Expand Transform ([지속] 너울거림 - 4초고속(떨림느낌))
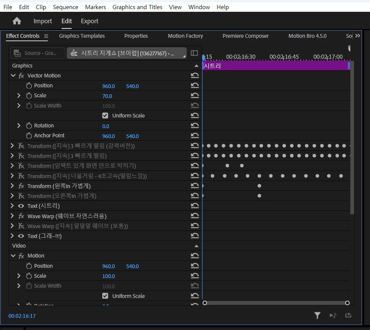This screenshot has width=370, height=330. [12, 176]
